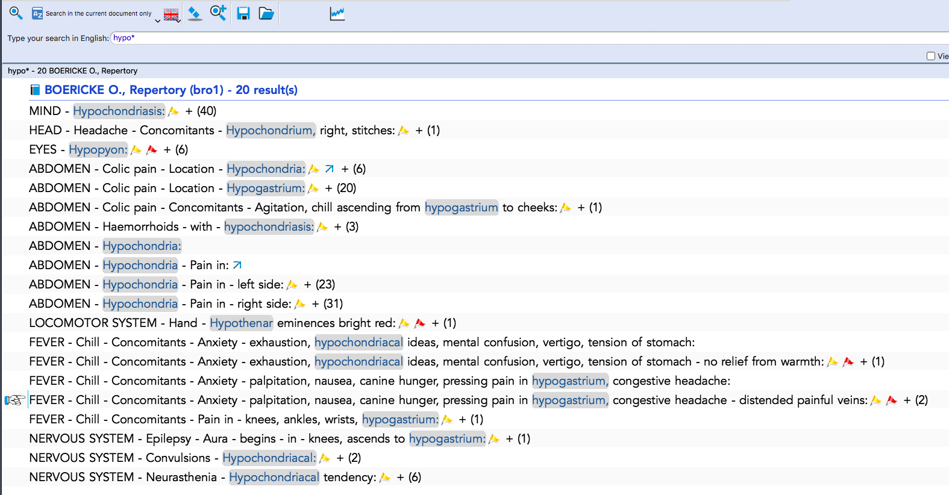Click the red flag on EYES - Hypopyon row

pyautogui.click(x=152, y=150)
